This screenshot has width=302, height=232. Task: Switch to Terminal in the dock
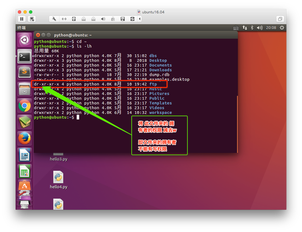pos(24,57)
